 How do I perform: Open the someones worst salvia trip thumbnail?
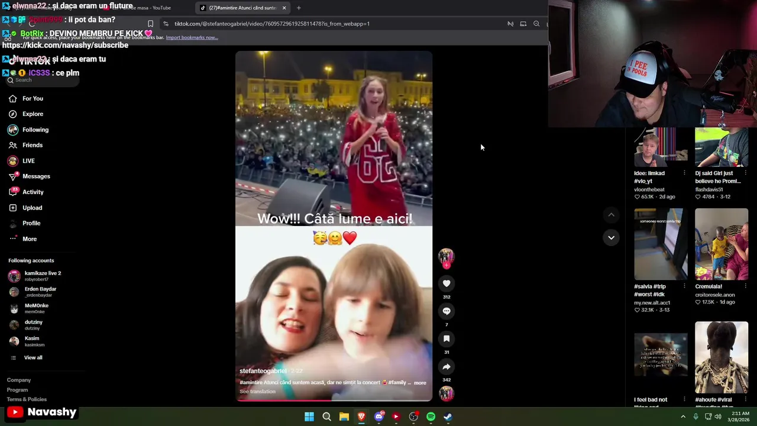(661, 244)
